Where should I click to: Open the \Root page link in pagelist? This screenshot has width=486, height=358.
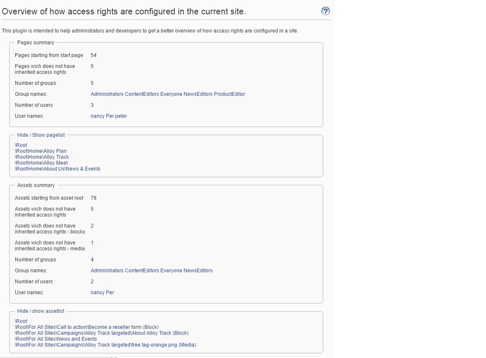click(21, 145)
